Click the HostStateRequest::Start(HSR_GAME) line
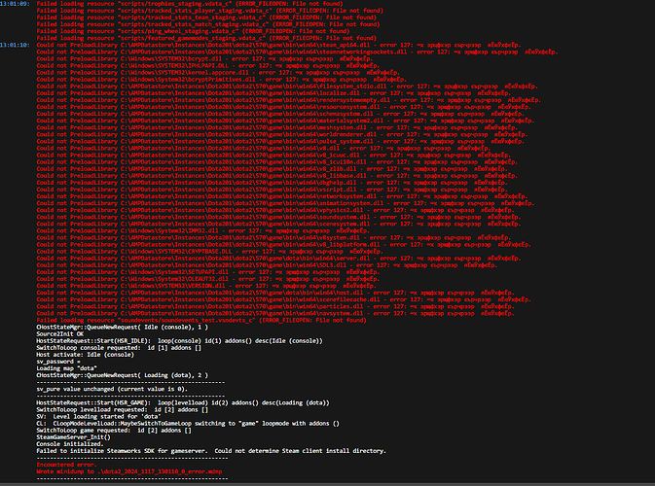This screenshot has height=486, width=655. [183, 403]
